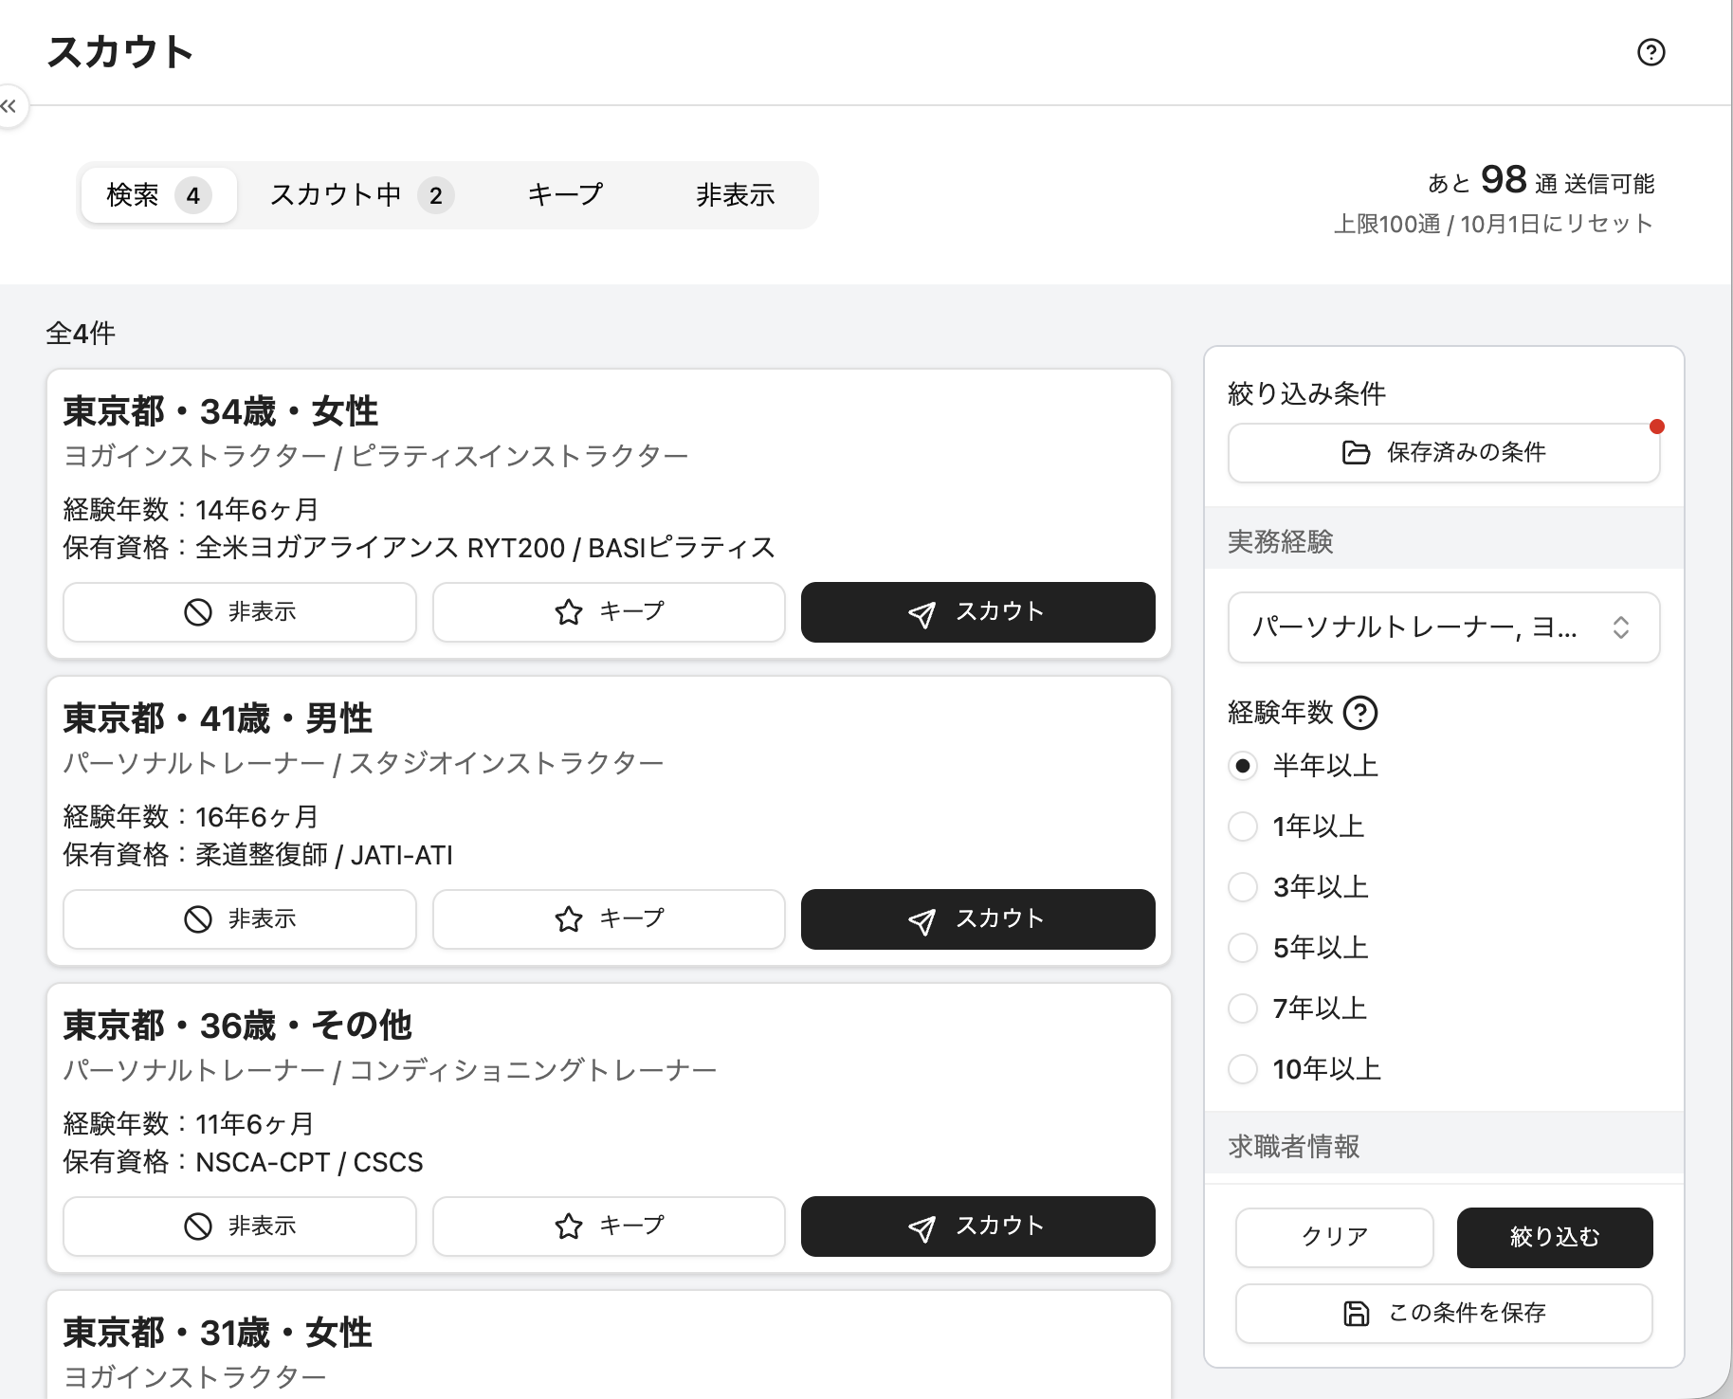Viewport: 1733px width, 1399px height.
Task: Click the クリア button
Action: click(1334, 1238)
